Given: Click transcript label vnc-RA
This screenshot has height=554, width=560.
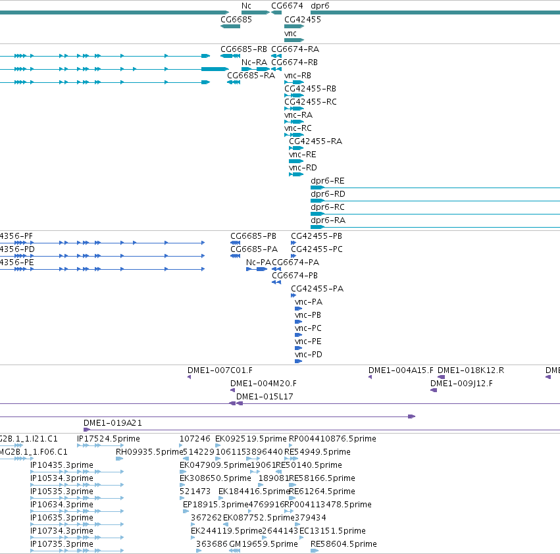Looking at the screenshot, I should click(x=298, y=114).
